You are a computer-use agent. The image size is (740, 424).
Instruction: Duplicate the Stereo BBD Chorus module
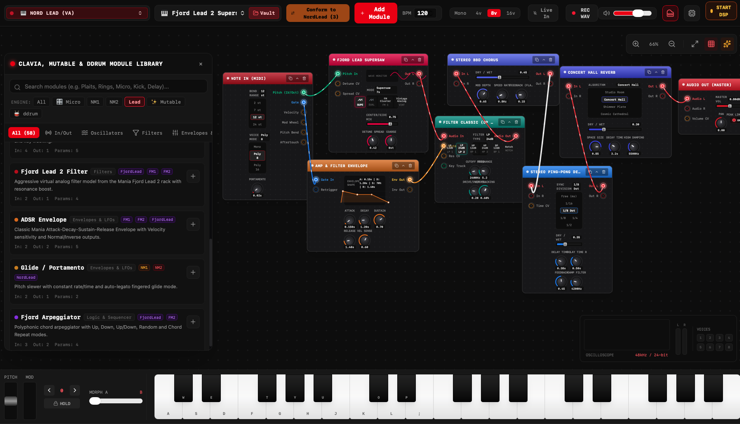click(537, 60)
